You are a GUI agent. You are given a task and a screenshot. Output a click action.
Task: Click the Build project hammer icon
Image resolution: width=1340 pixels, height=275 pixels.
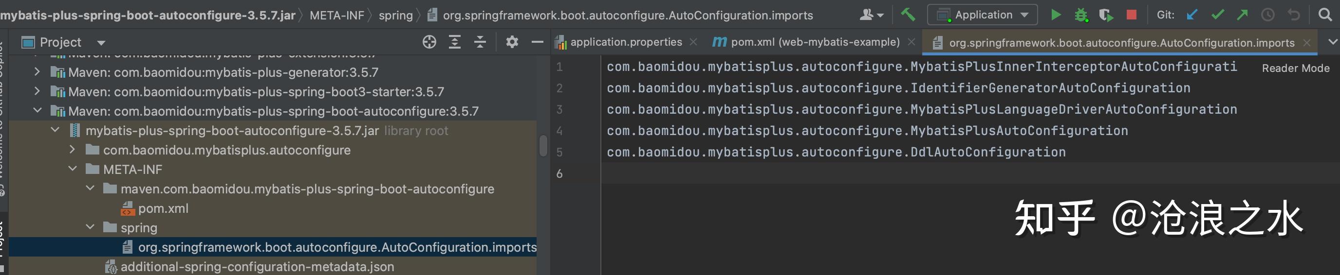coord(908,15)
